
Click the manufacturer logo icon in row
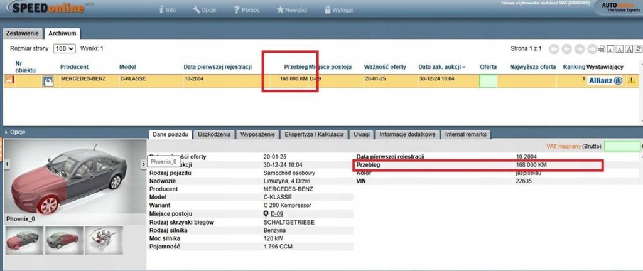48,82
